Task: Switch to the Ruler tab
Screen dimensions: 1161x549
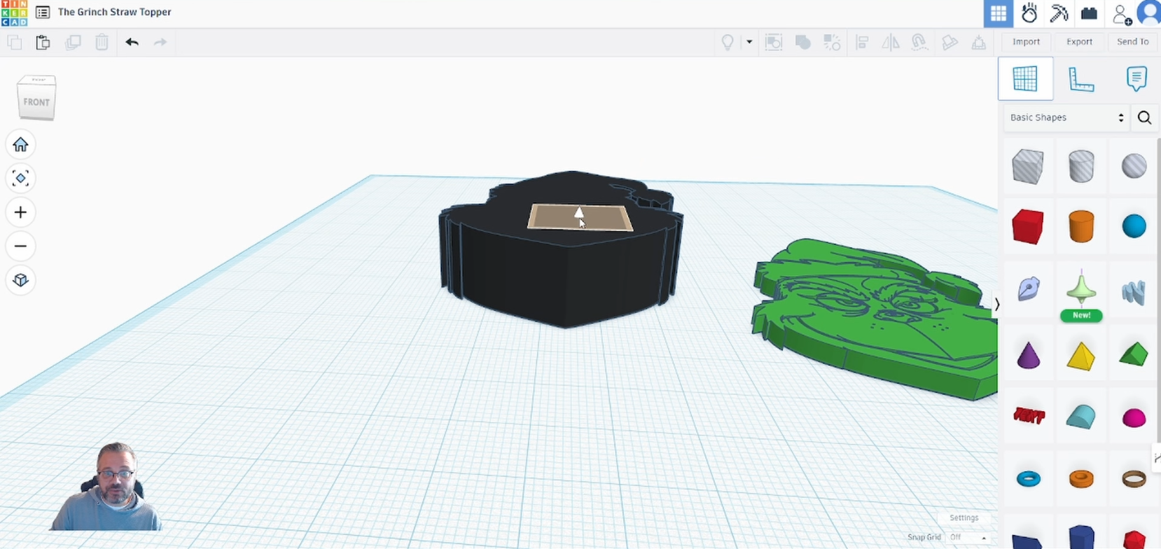Action: tap(1081, 79)
